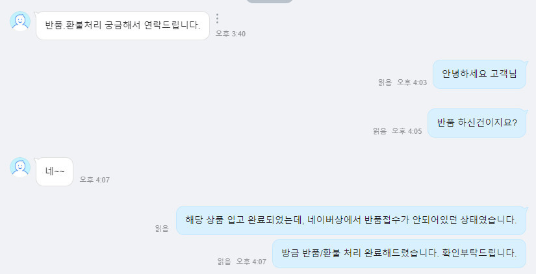536x274 pixels.
Task: Click the 읽음 status beside 오후 4:03
Action: coord(385,82)
